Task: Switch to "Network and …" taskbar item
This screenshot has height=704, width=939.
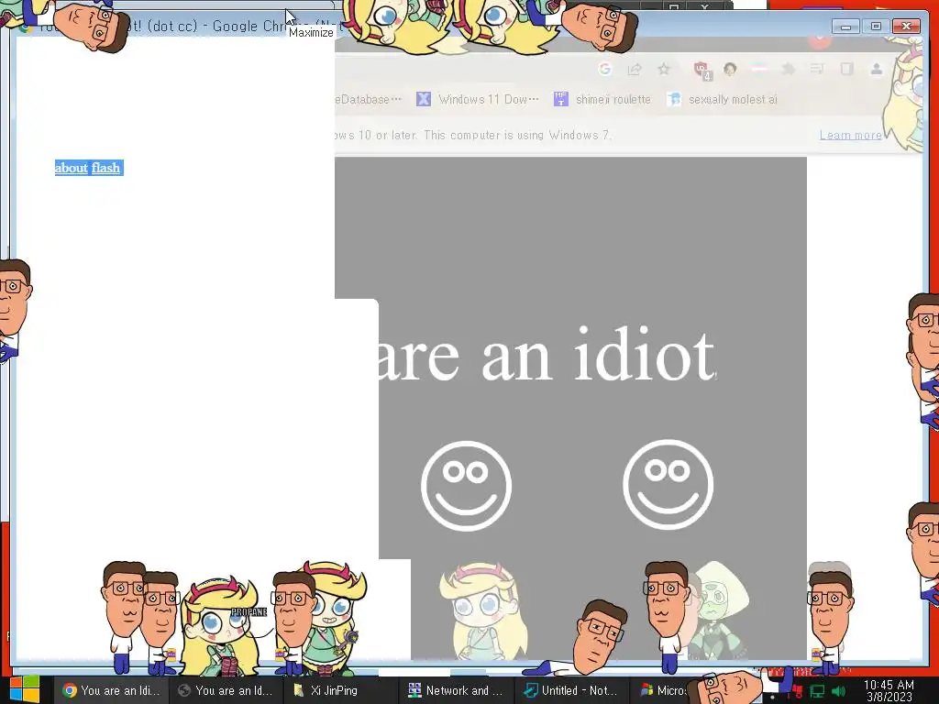Action: (458, 690)
